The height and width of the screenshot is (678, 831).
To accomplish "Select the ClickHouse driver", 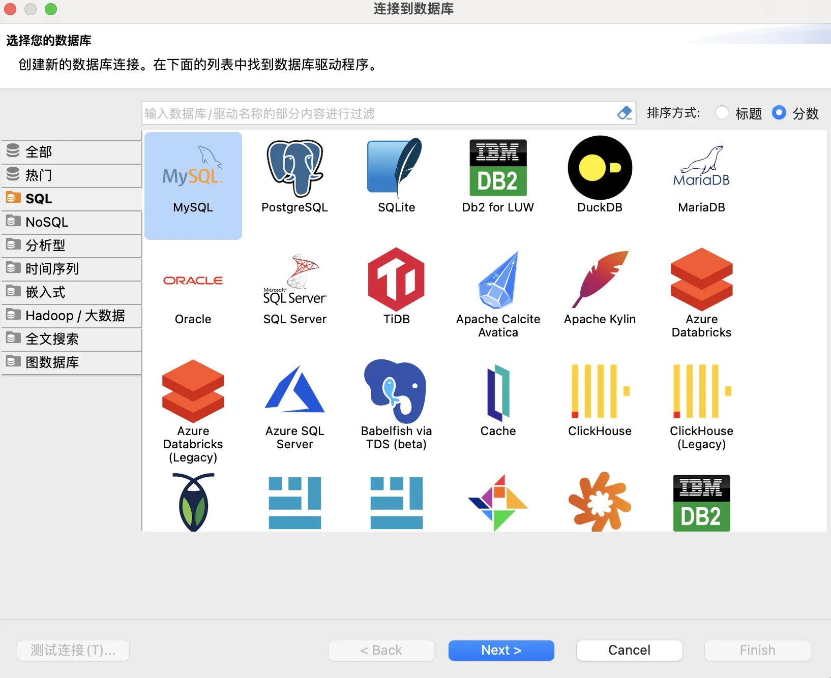I will pos(600,399).
